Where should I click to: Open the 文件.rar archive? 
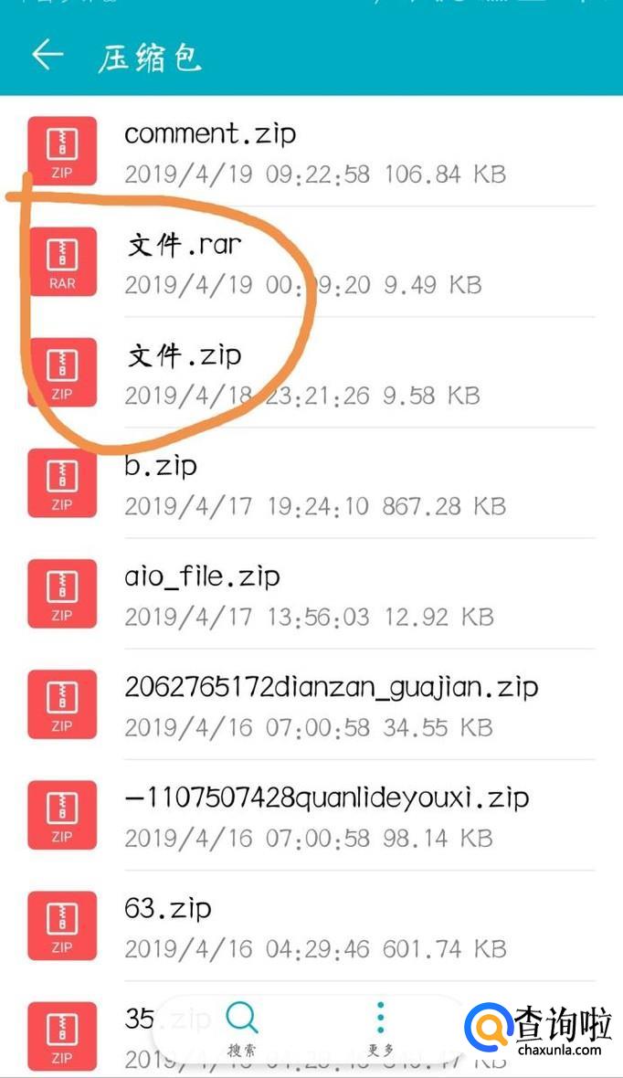[x=311, y=262]
